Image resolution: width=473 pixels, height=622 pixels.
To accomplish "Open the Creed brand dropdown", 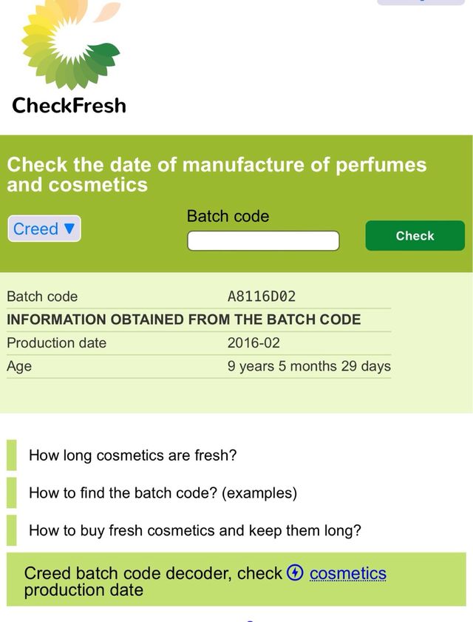I will [x=44, y=229].
